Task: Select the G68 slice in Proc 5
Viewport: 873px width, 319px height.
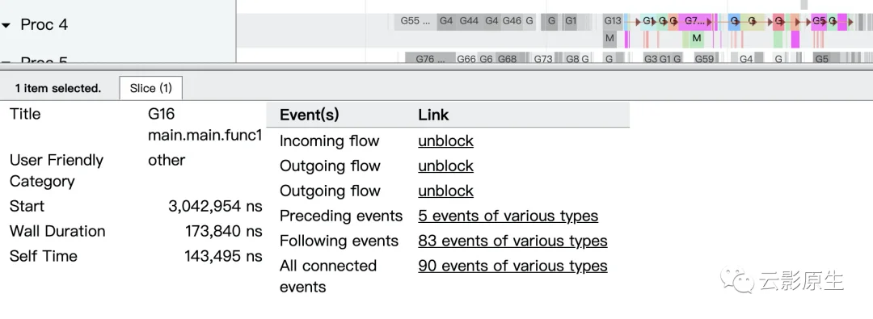Action: click(507, 58)
